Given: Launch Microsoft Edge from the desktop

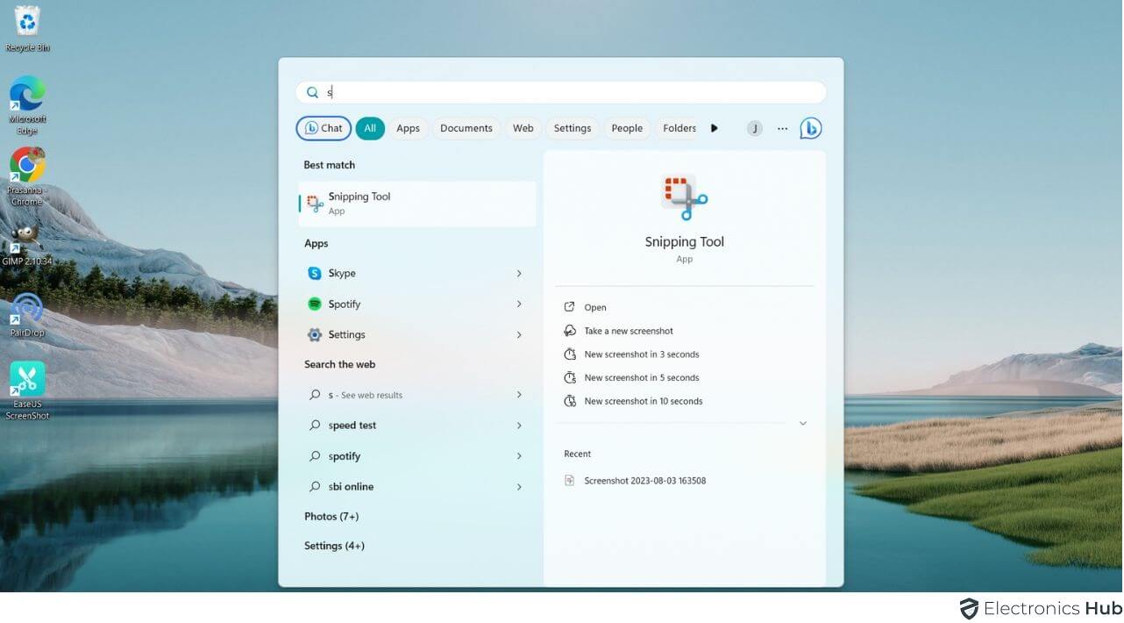Looking at the screenshot, I should pyautogui.click(x=27, y=95).
